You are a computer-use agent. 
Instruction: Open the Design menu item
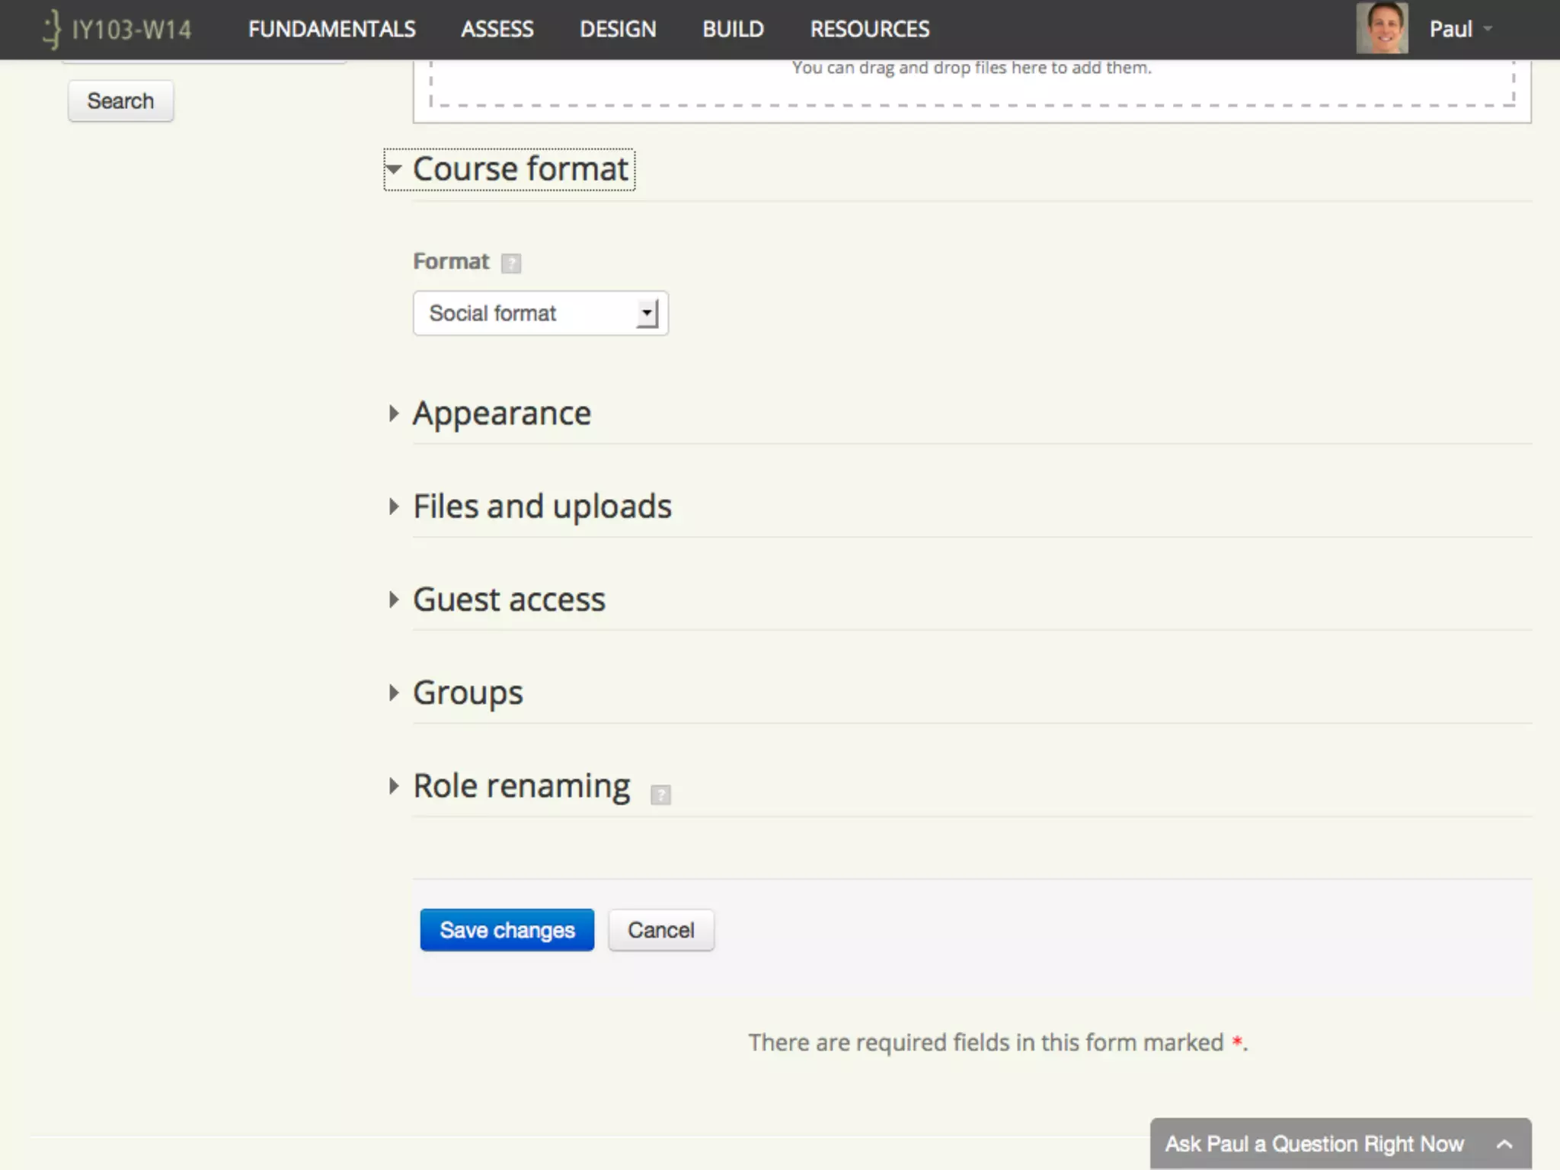(x=617, y=30)
